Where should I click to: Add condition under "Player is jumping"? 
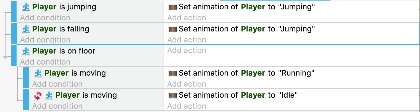(x=45, y=18)
